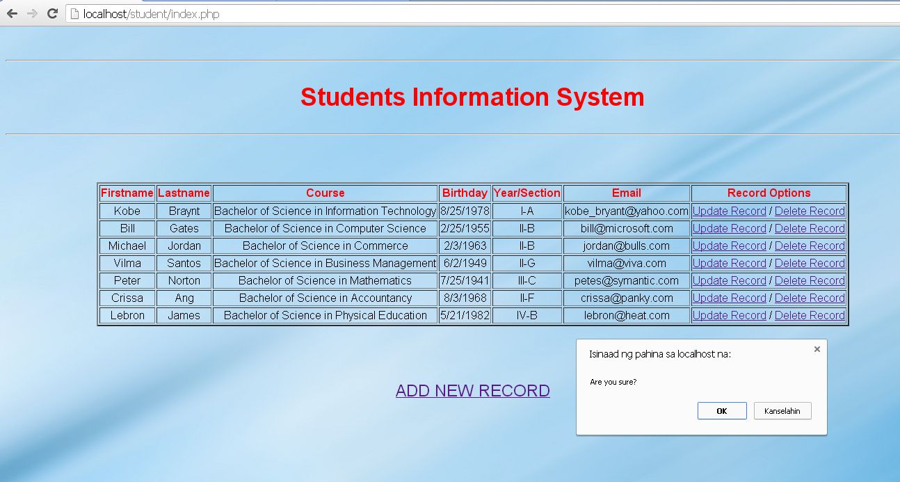Select the Email column header

coord(625,193)
